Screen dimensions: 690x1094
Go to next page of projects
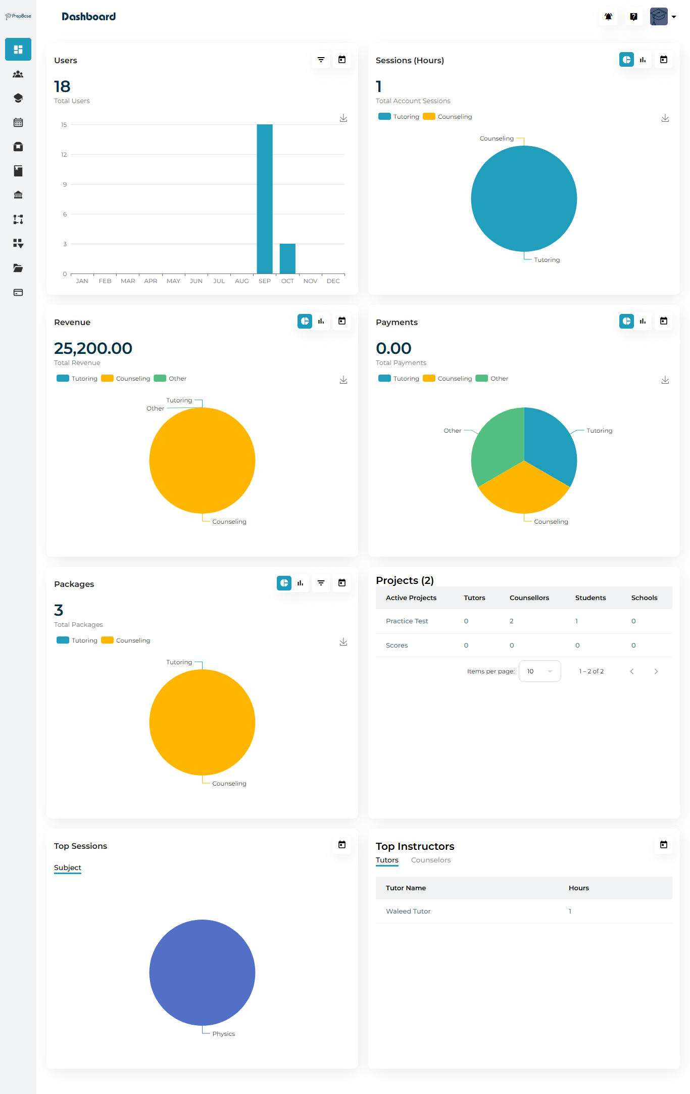click(x=656, y=671)
